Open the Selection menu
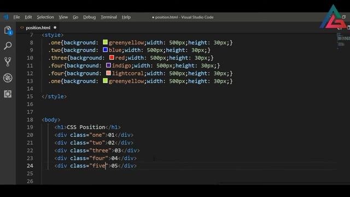Image resolution: width=350 pixels, height=197 pixels. tap(45, 17)
